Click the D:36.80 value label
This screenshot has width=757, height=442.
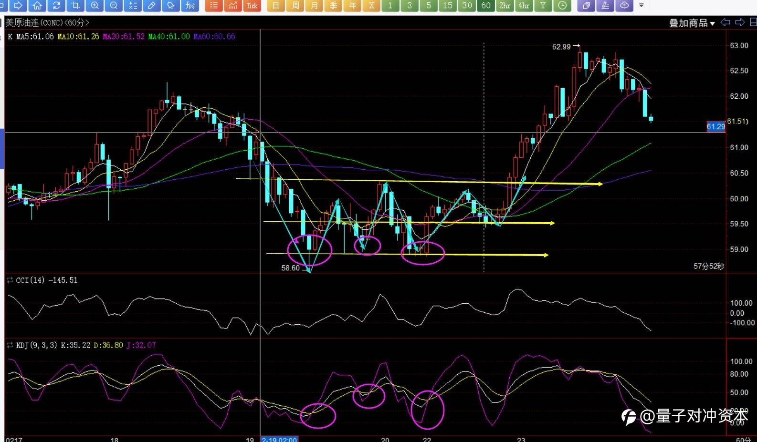108,345
